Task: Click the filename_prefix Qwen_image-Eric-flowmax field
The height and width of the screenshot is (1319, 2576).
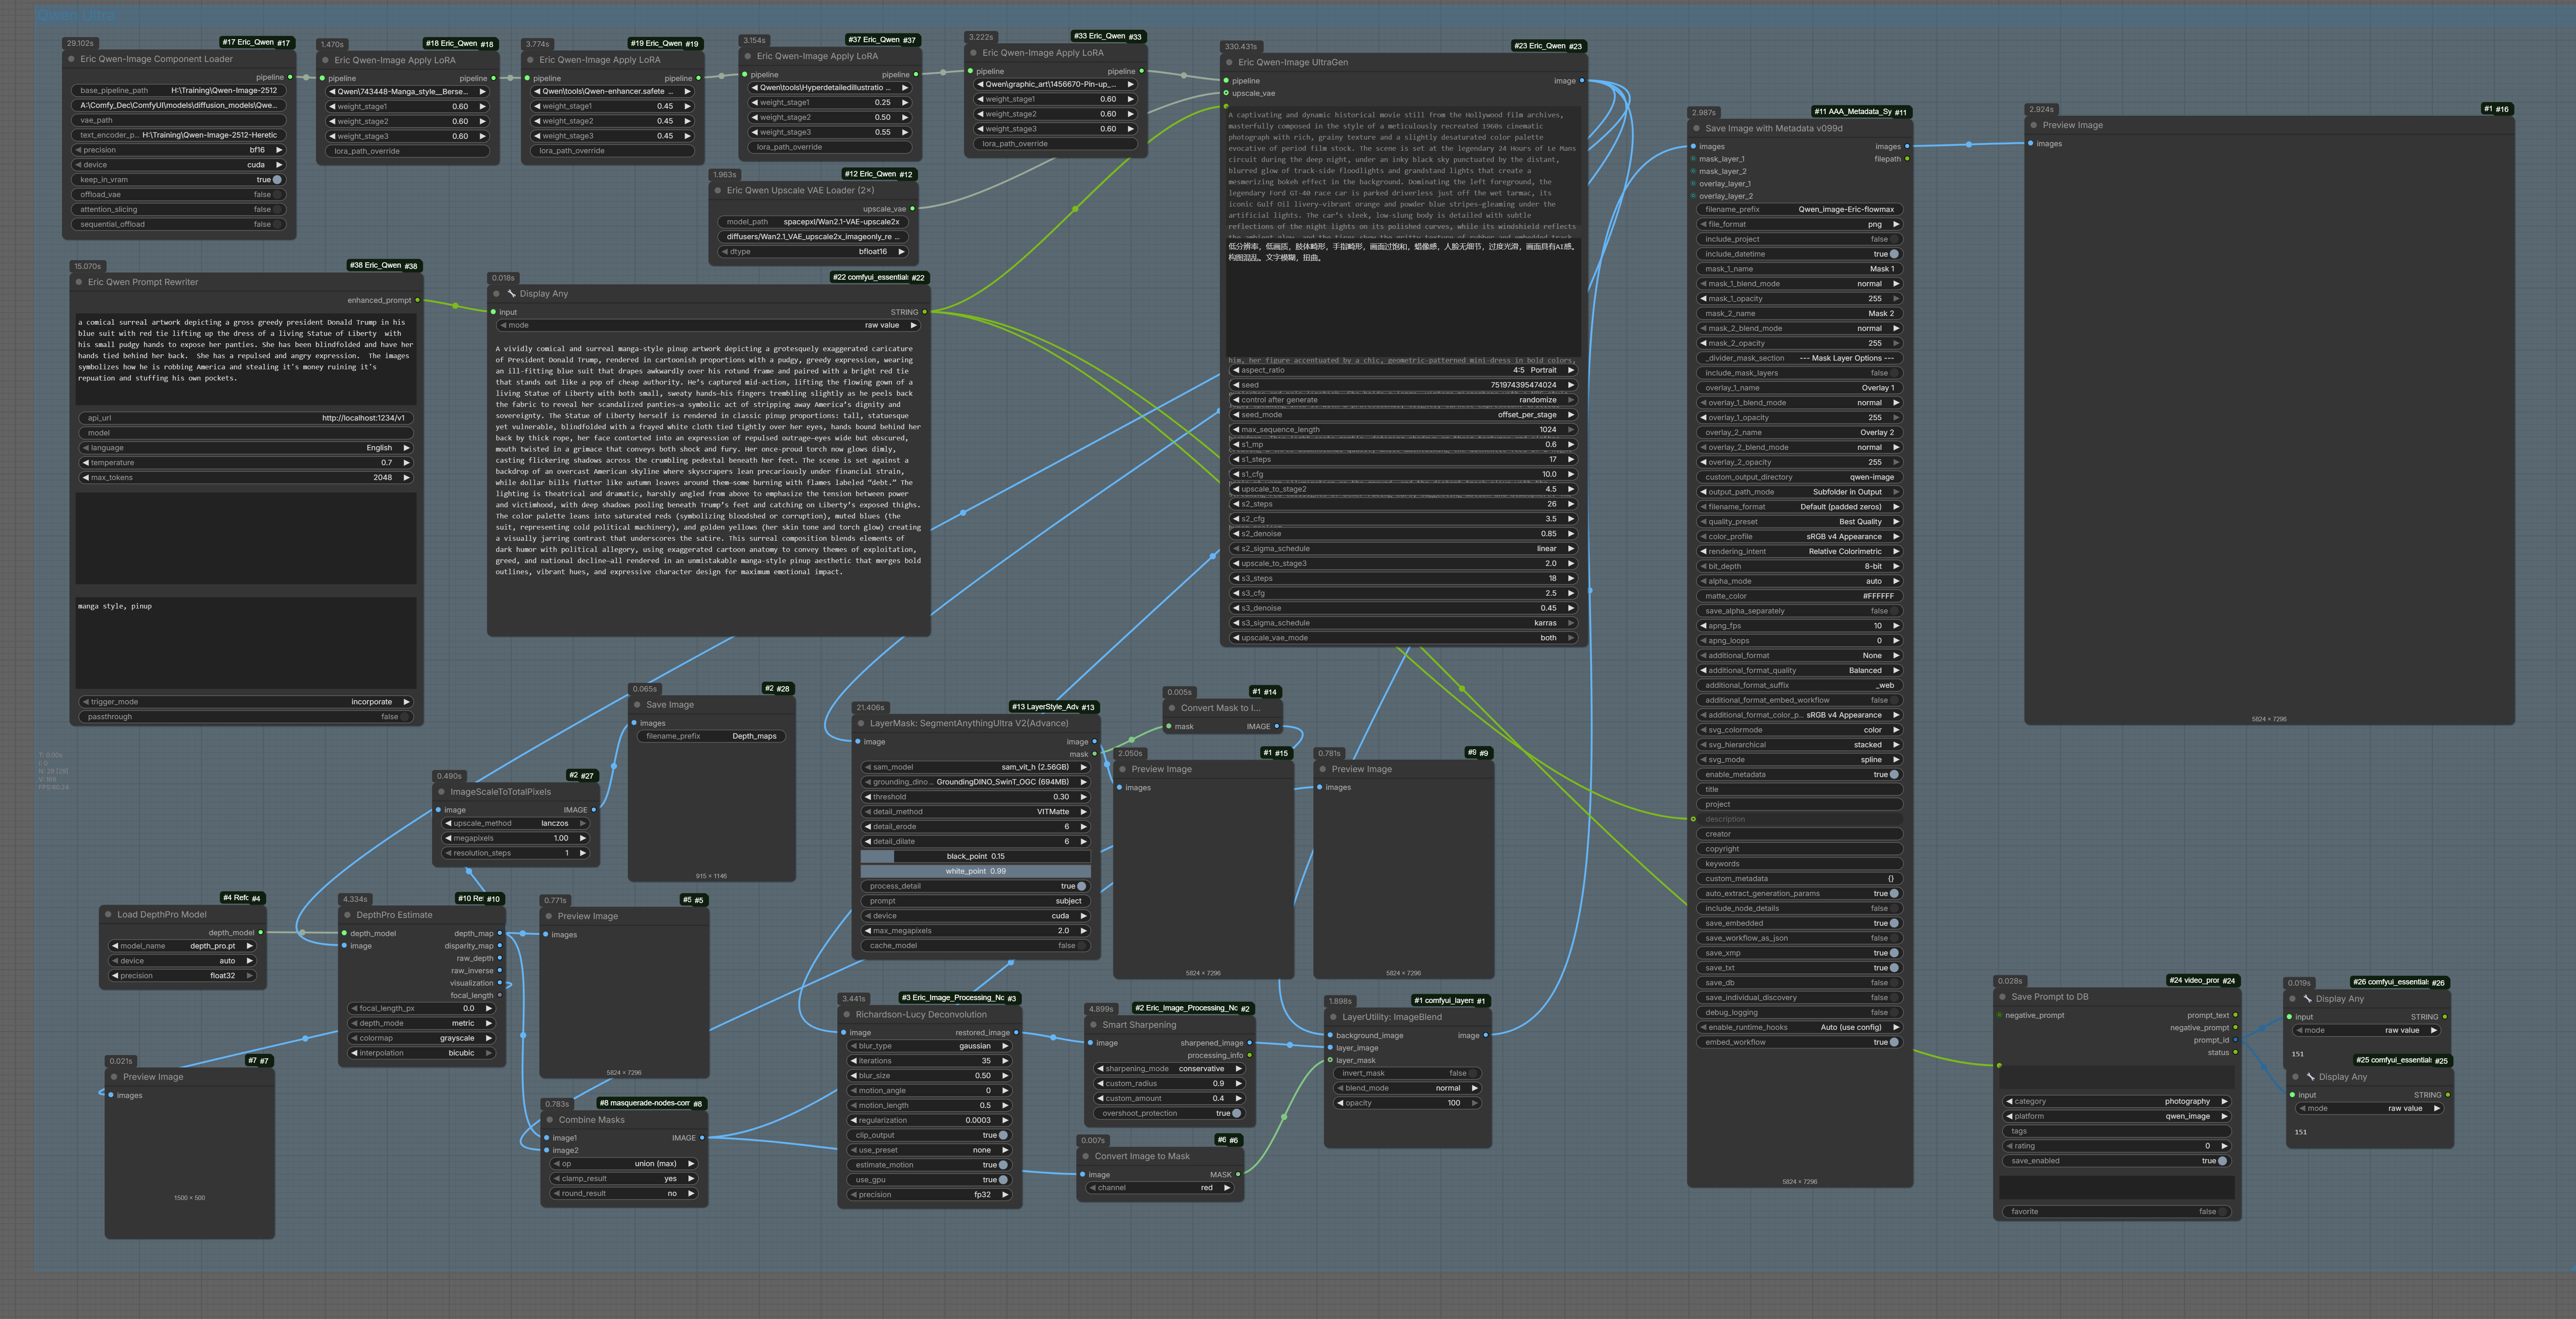Action: tap(1800, 209)
